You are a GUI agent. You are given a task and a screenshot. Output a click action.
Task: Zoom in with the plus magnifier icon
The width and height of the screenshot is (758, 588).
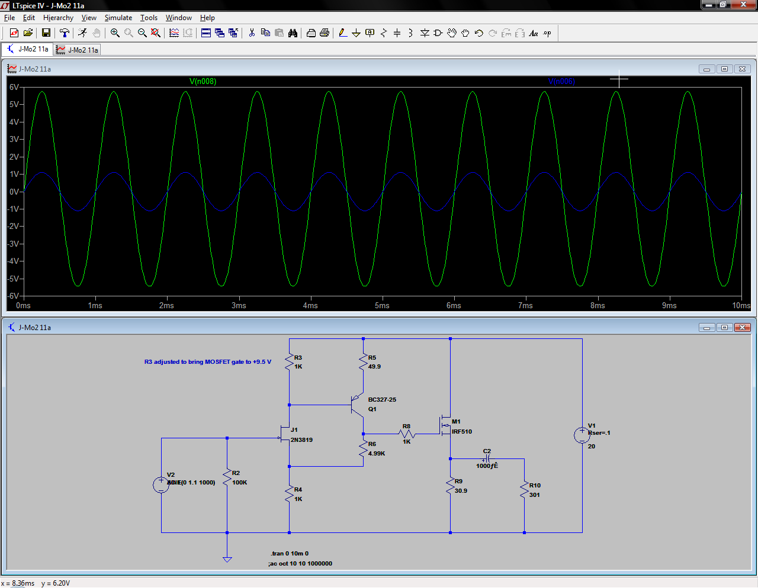tap(115, 33)
